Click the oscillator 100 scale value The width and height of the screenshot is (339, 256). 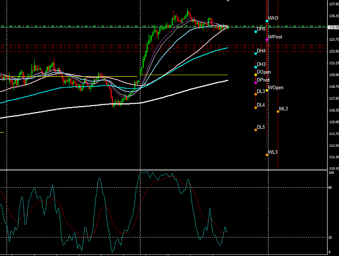click(x=331, y=173)
